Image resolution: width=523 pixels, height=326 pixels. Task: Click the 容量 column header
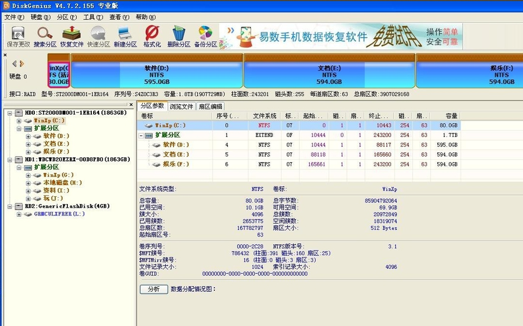click(x=446, y=116)
